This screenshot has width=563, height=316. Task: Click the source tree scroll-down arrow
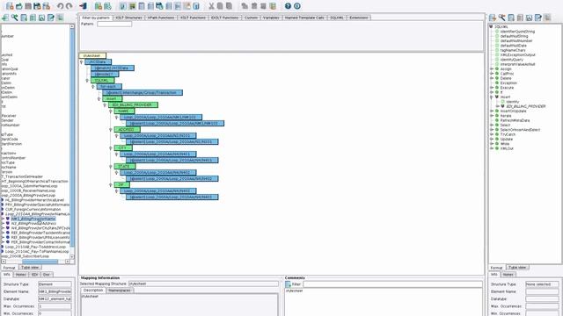72,257
